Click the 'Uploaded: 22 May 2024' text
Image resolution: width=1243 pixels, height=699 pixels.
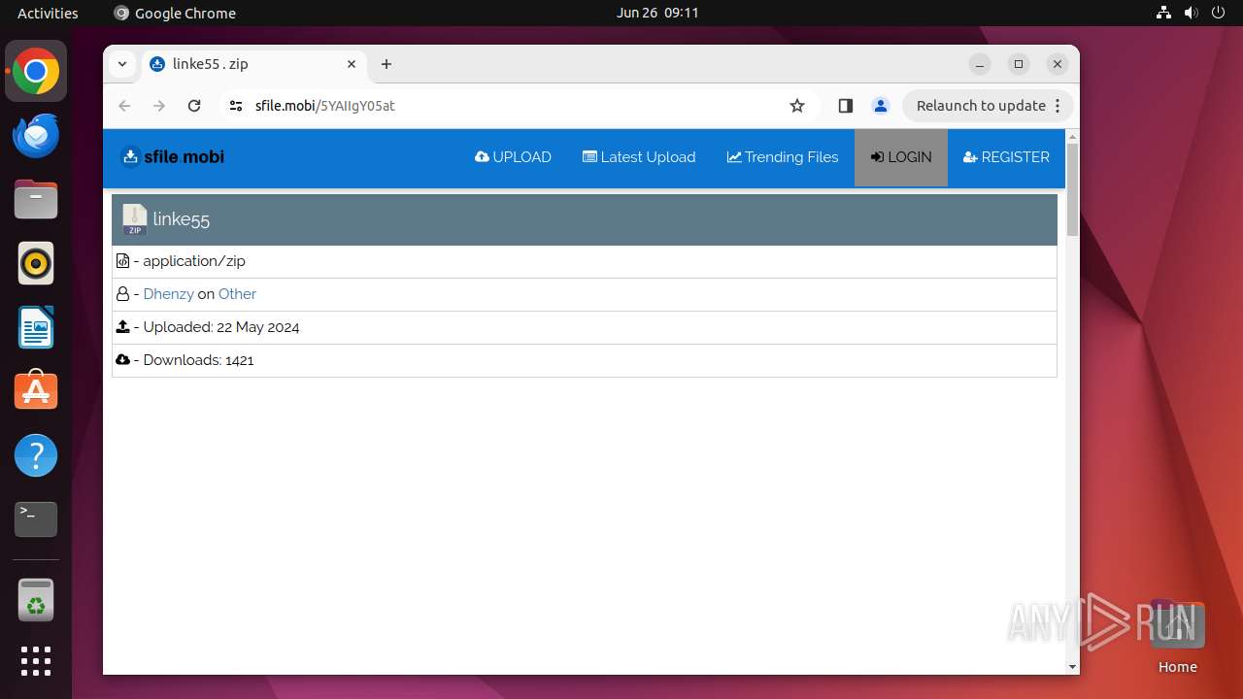(221, 327)
